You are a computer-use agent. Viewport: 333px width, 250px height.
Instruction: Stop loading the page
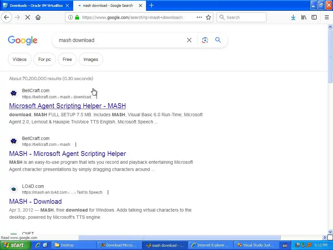click(28, 18)
